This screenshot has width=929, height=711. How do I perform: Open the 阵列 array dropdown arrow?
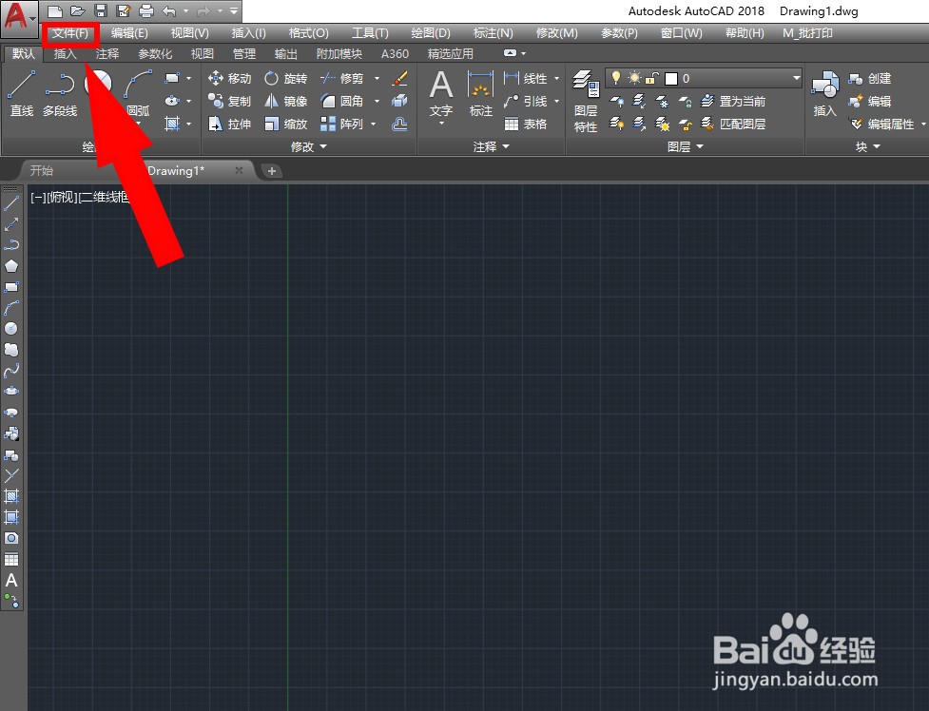pos(374,124)
